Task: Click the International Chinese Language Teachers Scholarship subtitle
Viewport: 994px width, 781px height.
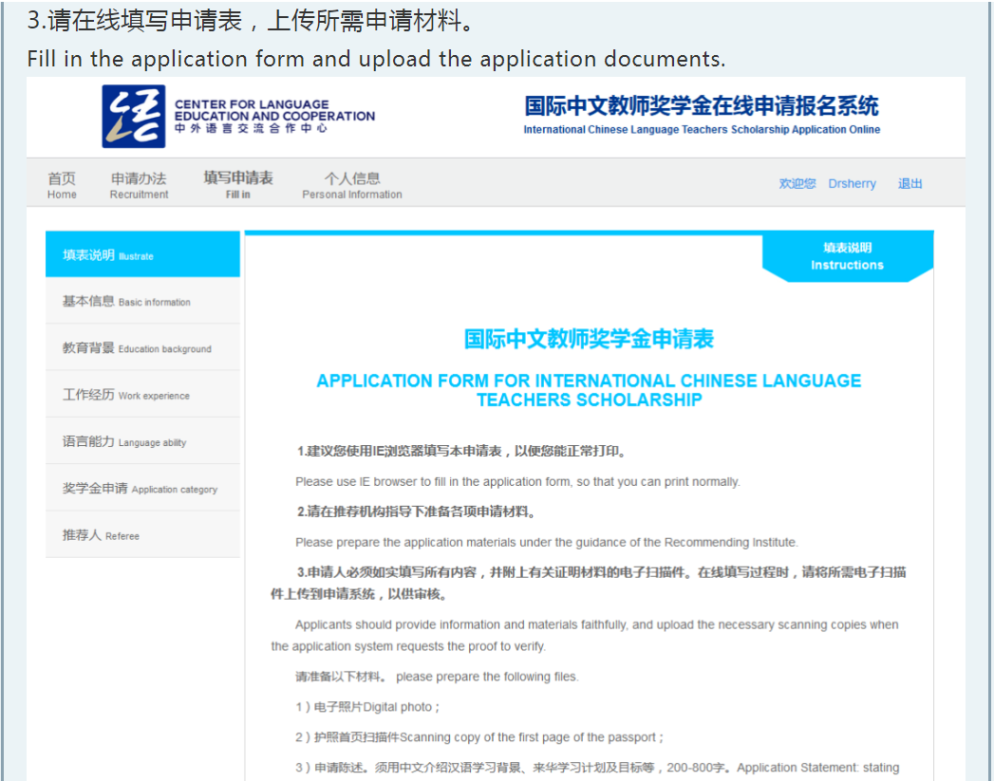Action: tap(701, 130)
